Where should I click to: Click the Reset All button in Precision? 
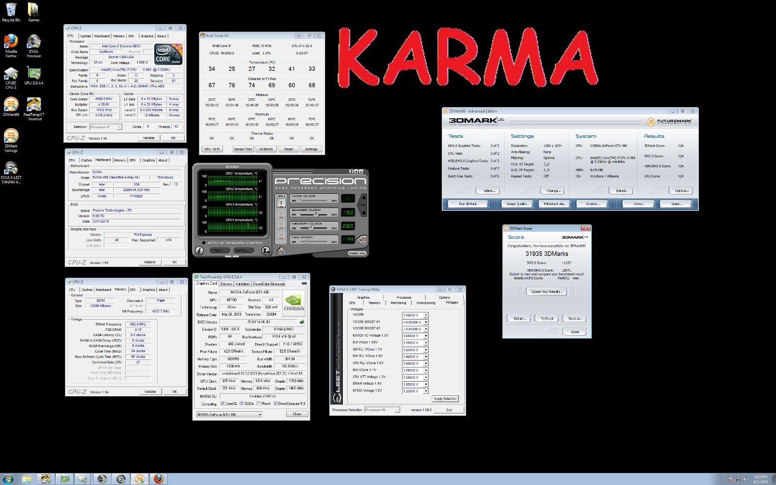click(x=357, y=253)
